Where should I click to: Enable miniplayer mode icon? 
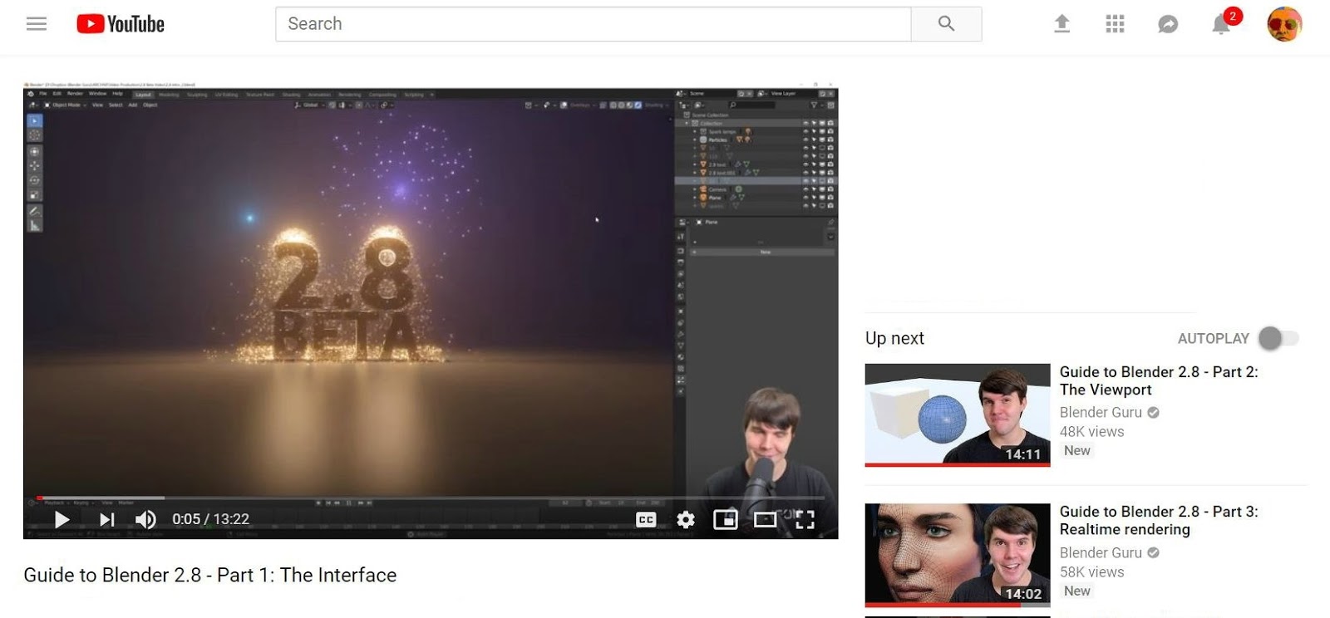726,520
